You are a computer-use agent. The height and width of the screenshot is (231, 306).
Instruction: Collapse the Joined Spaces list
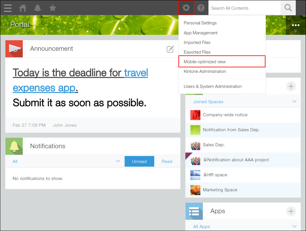coord(294,101)
